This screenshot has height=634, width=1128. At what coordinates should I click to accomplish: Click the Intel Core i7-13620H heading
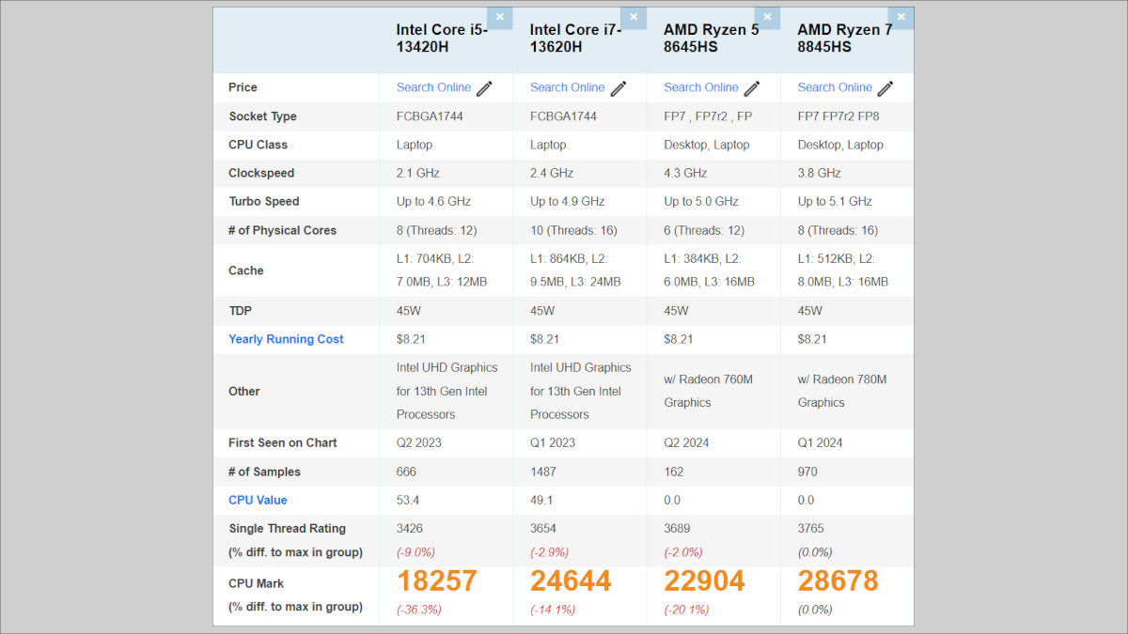(575, 38)
